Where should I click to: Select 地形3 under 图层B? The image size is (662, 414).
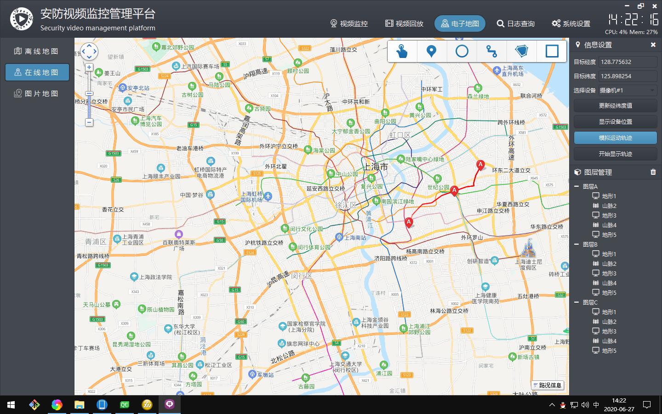pyautogui.click(x=609, y=273)
